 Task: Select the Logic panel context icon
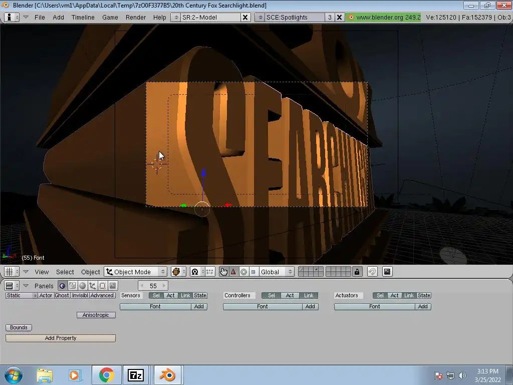pos(62,286)
